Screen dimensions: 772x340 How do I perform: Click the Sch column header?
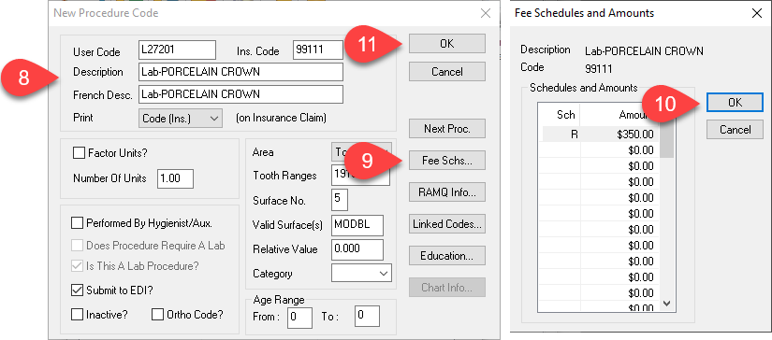pos(561,115)
